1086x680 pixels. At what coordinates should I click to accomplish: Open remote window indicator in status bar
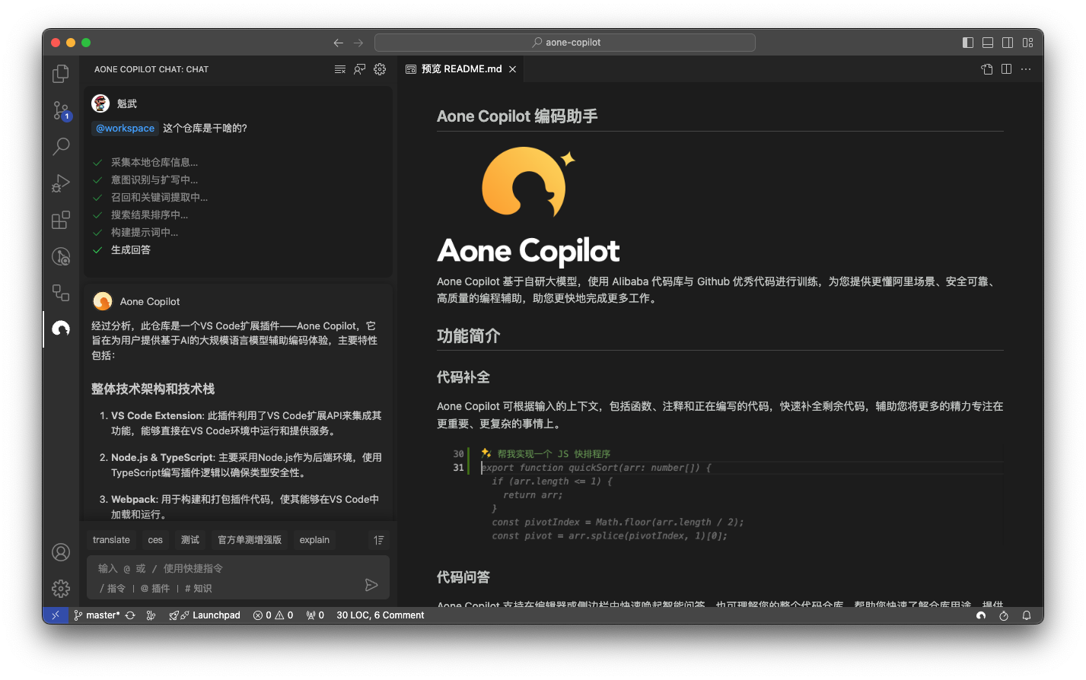click(56, 615)
